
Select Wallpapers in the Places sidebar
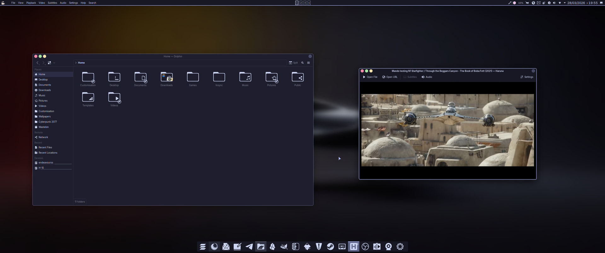pyautogui.click(x=44, y=116)
